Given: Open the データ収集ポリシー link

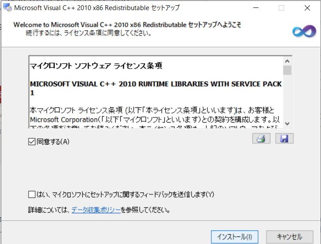Looking at the screenshot, I should click(x=96, y=210).
